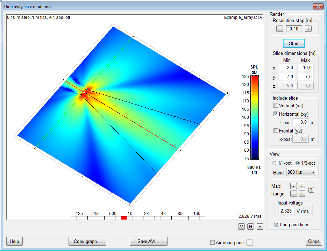The height and width of the screenshot is (251, 327).
Task: Click the Input voltage field
Action: [286, 211]
